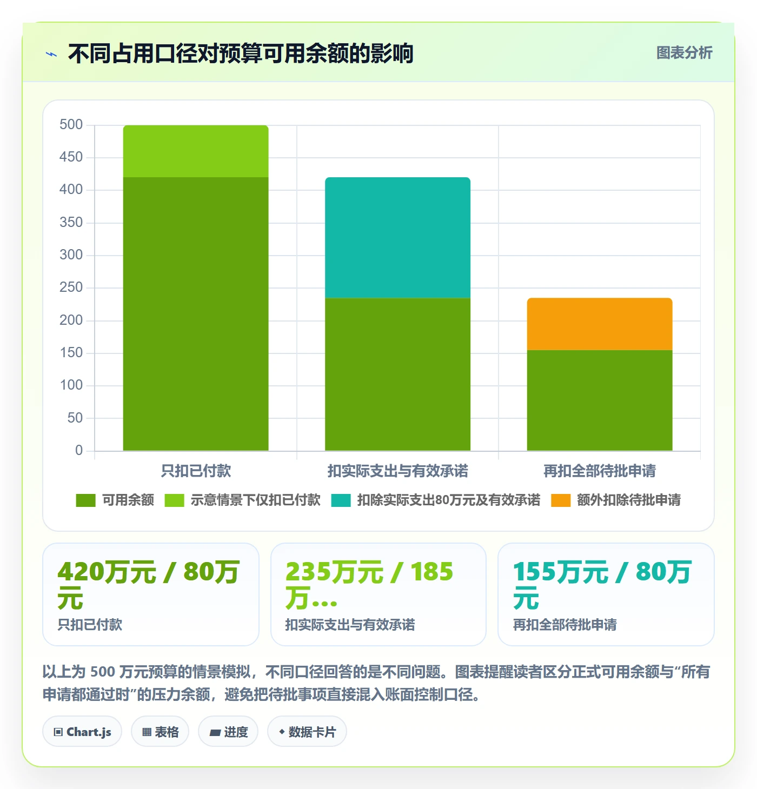This screenshot has height=789, width=757.
Task: Click the dark green segment of the middle bar
Action: tap(397, 374)
